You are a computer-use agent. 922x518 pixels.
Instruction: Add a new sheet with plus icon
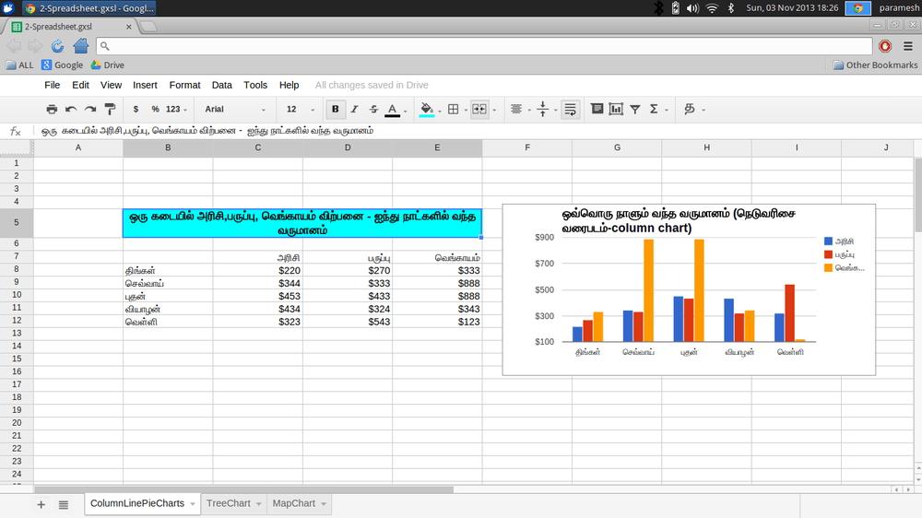pyautogui.click(x=41, y=504)
